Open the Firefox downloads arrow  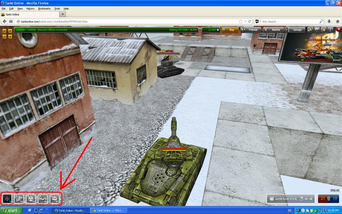click(329, 21)
